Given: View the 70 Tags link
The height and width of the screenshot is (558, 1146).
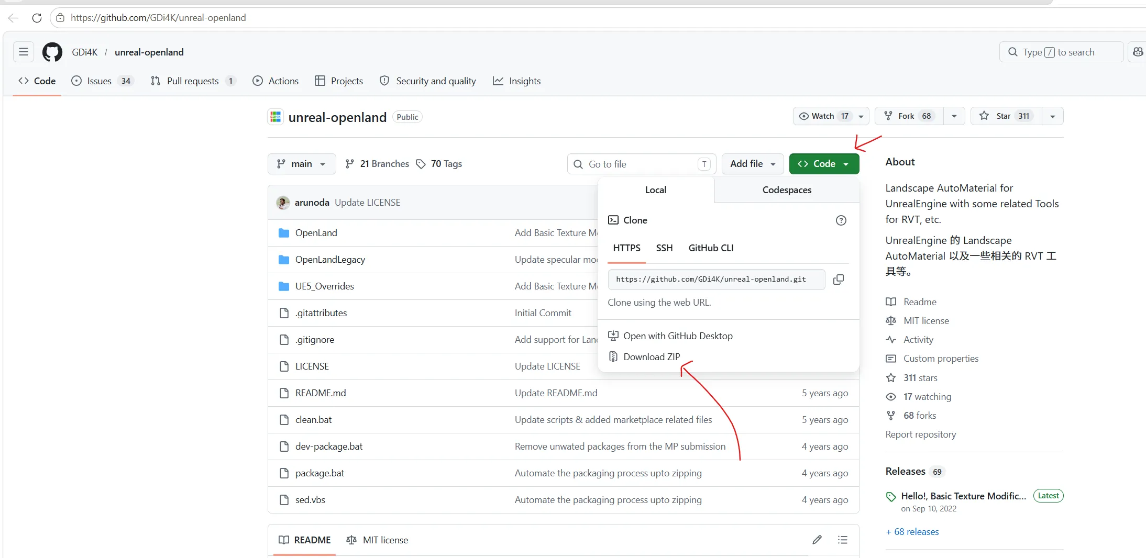Looking at the screenshot, I should point(439,164).
